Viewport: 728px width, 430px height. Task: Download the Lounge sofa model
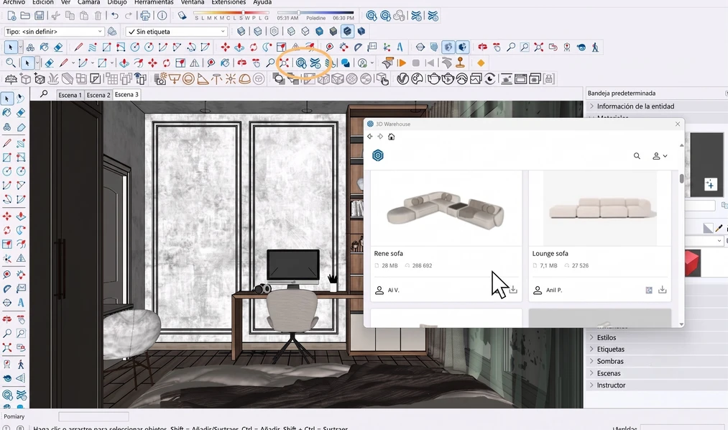[x=663, y=290]
